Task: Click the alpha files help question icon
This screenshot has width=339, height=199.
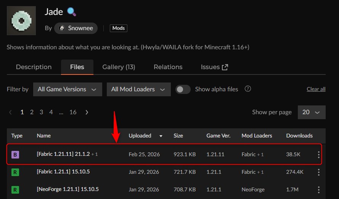Action: coord(248,89)
